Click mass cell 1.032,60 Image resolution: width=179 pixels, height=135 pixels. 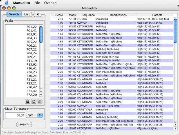coord(71,110)
